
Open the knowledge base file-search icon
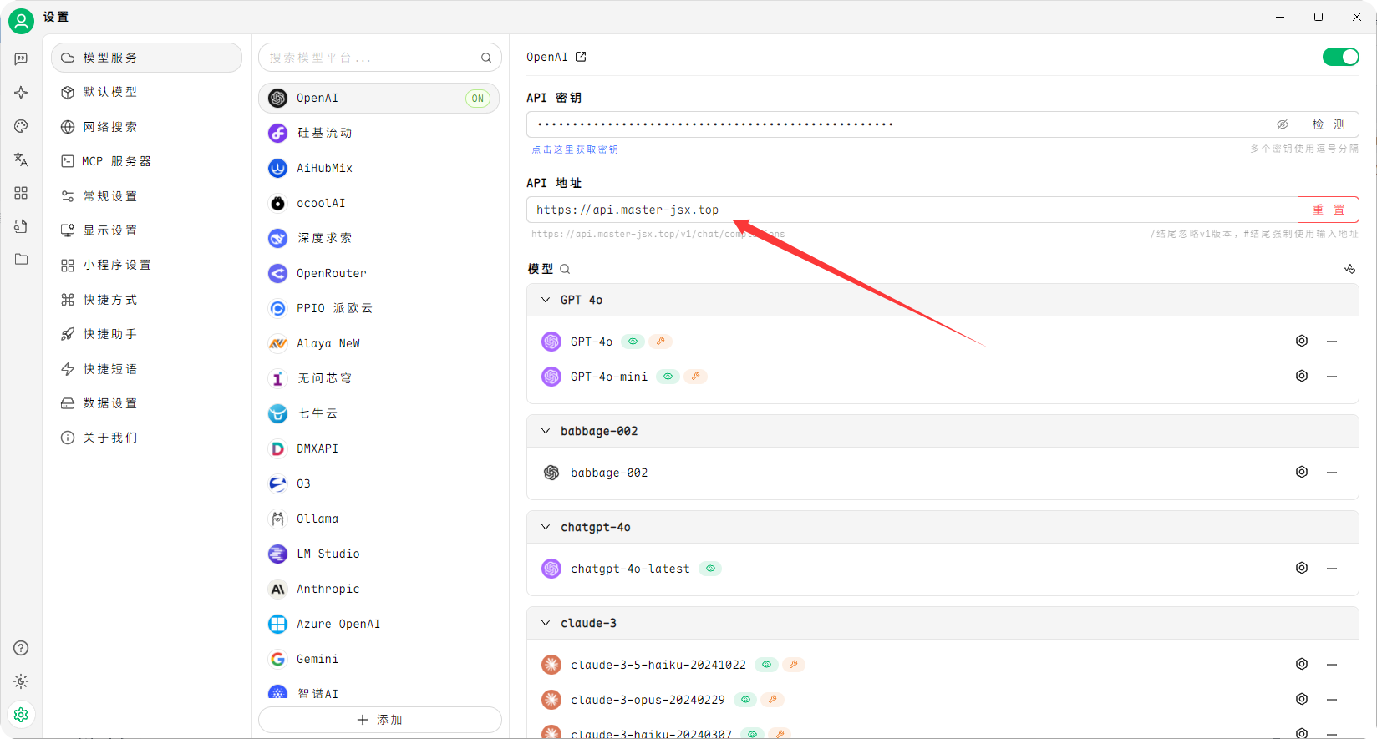click(x=21, y=226)
